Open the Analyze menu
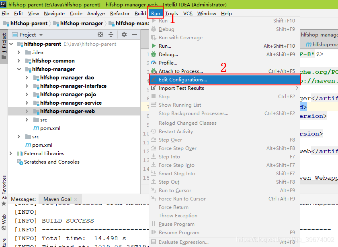Viewport: 338px width, 247px height. [x=96, y=14]
